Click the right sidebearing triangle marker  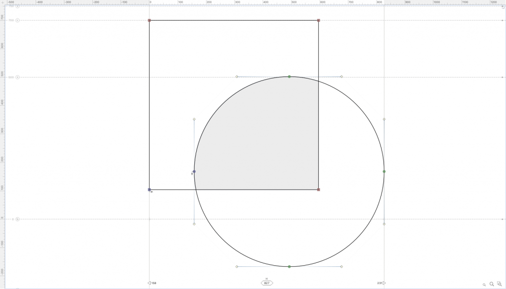384,283
